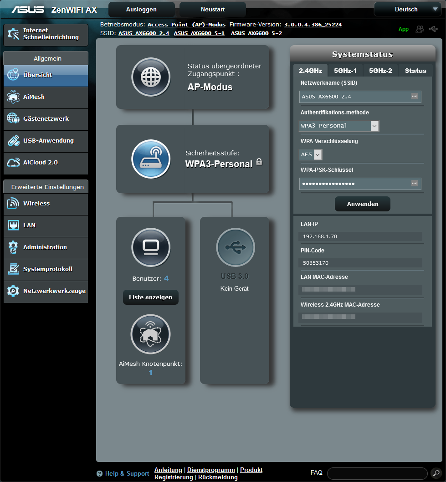Click the FAQ search magnifier icon
446x482 pixels.
click(x=436, y=473)
